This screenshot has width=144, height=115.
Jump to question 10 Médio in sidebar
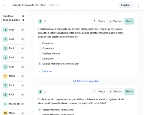(13, 113)
